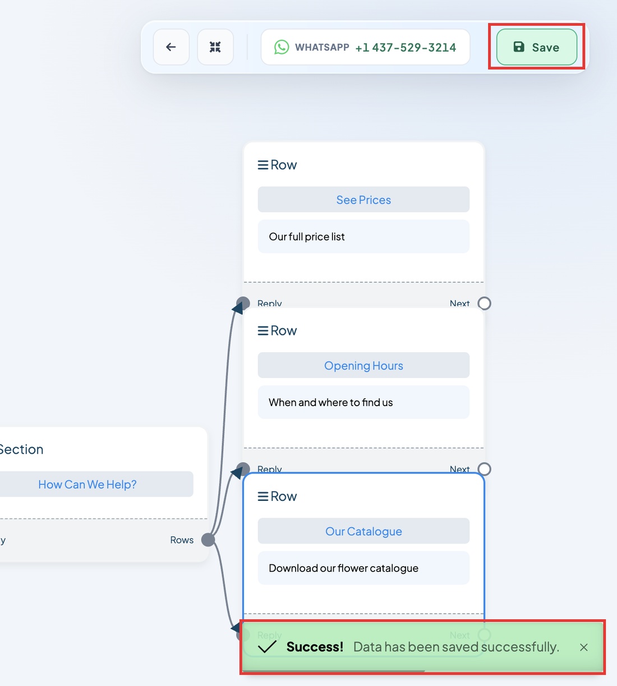Click the 'Rows' label on Section node

coord(182,540)
